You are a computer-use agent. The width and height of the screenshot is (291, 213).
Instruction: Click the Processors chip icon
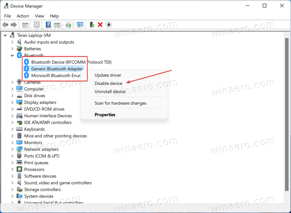point(19,169)
